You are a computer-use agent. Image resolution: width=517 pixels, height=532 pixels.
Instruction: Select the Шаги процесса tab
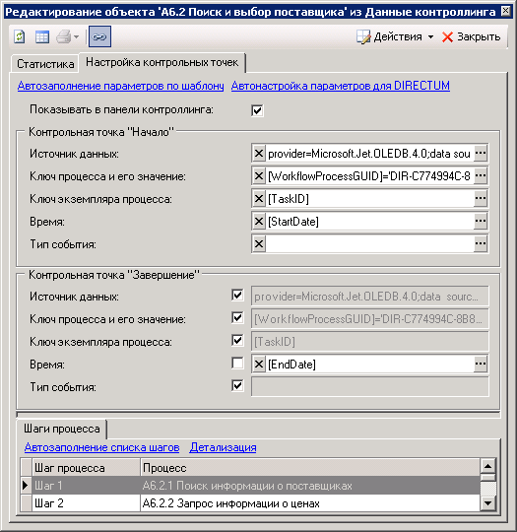click(61, 429)
